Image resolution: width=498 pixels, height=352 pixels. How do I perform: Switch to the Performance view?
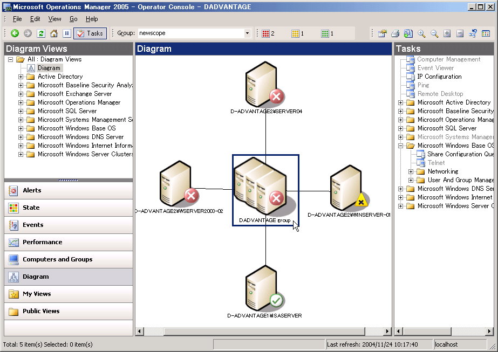69,242
